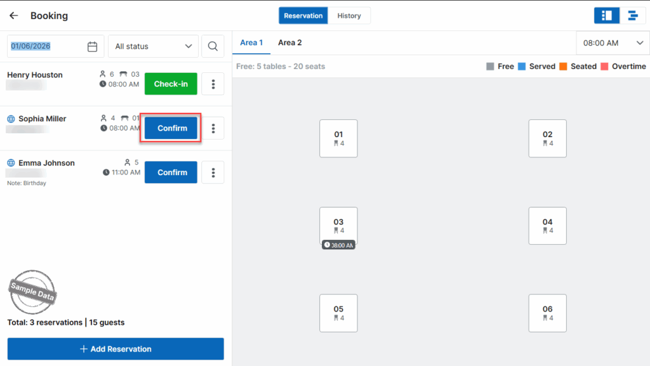The width and height of the screenshot is (650, 366).
Task: Open more options for Henry Houston
Action: [213, 84]
